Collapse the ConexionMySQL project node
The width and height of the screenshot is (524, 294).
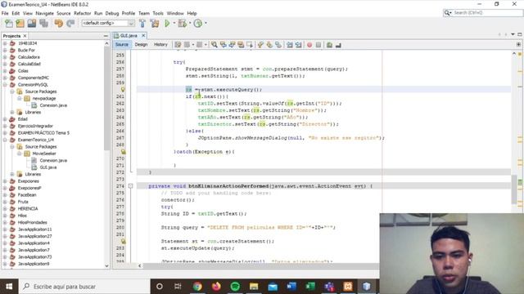click(5, 85)
